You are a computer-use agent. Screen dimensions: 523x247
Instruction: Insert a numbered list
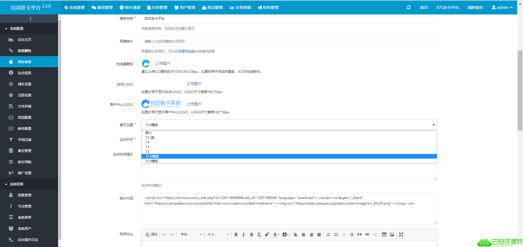point(328,234)
